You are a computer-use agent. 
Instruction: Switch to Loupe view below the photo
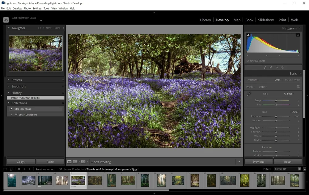coord(69,162)
